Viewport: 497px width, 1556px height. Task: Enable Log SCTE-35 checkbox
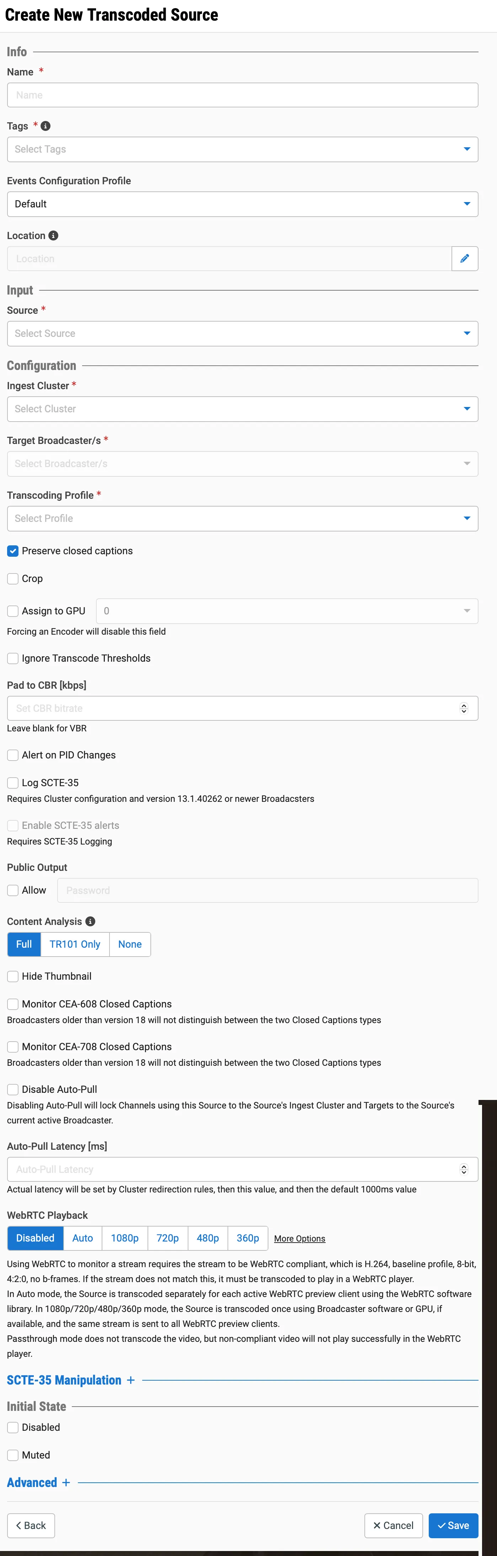pos(13,783)
